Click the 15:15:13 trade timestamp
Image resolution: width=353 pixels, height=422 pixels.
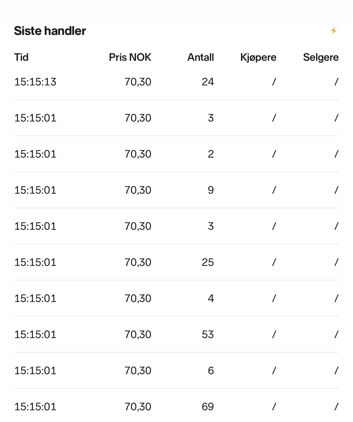tap(35, 82)
